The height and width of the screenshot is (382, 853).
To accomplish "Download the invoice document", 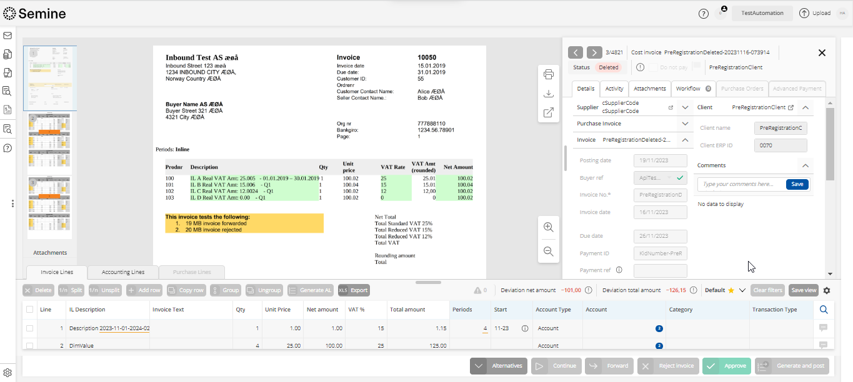I will [549, 94].
